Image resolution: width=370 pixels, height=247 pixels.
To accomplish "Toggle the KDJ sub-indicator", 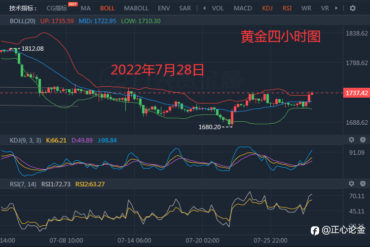I will (267, 8).
